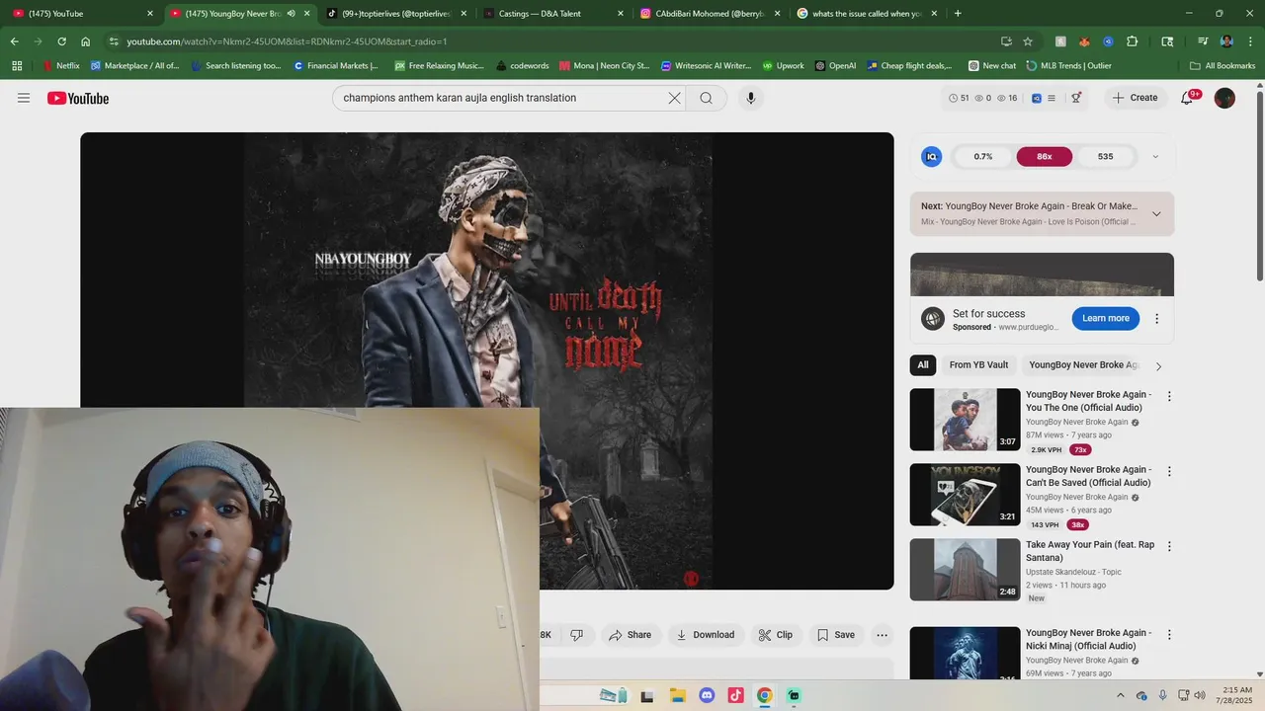Bookmark this page with the star icon
The width and height of the screenshot is (1265, 711).
pos(1028,41)
